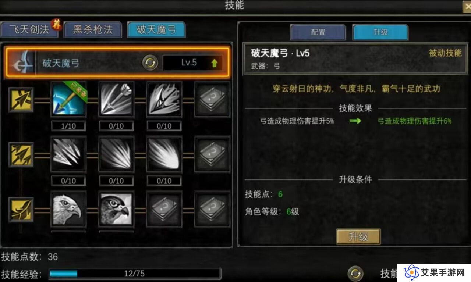Click the refresh icon beside Lv.5
Screen dimensions: 471x282
pyautogui.click(x=150, y=63)
